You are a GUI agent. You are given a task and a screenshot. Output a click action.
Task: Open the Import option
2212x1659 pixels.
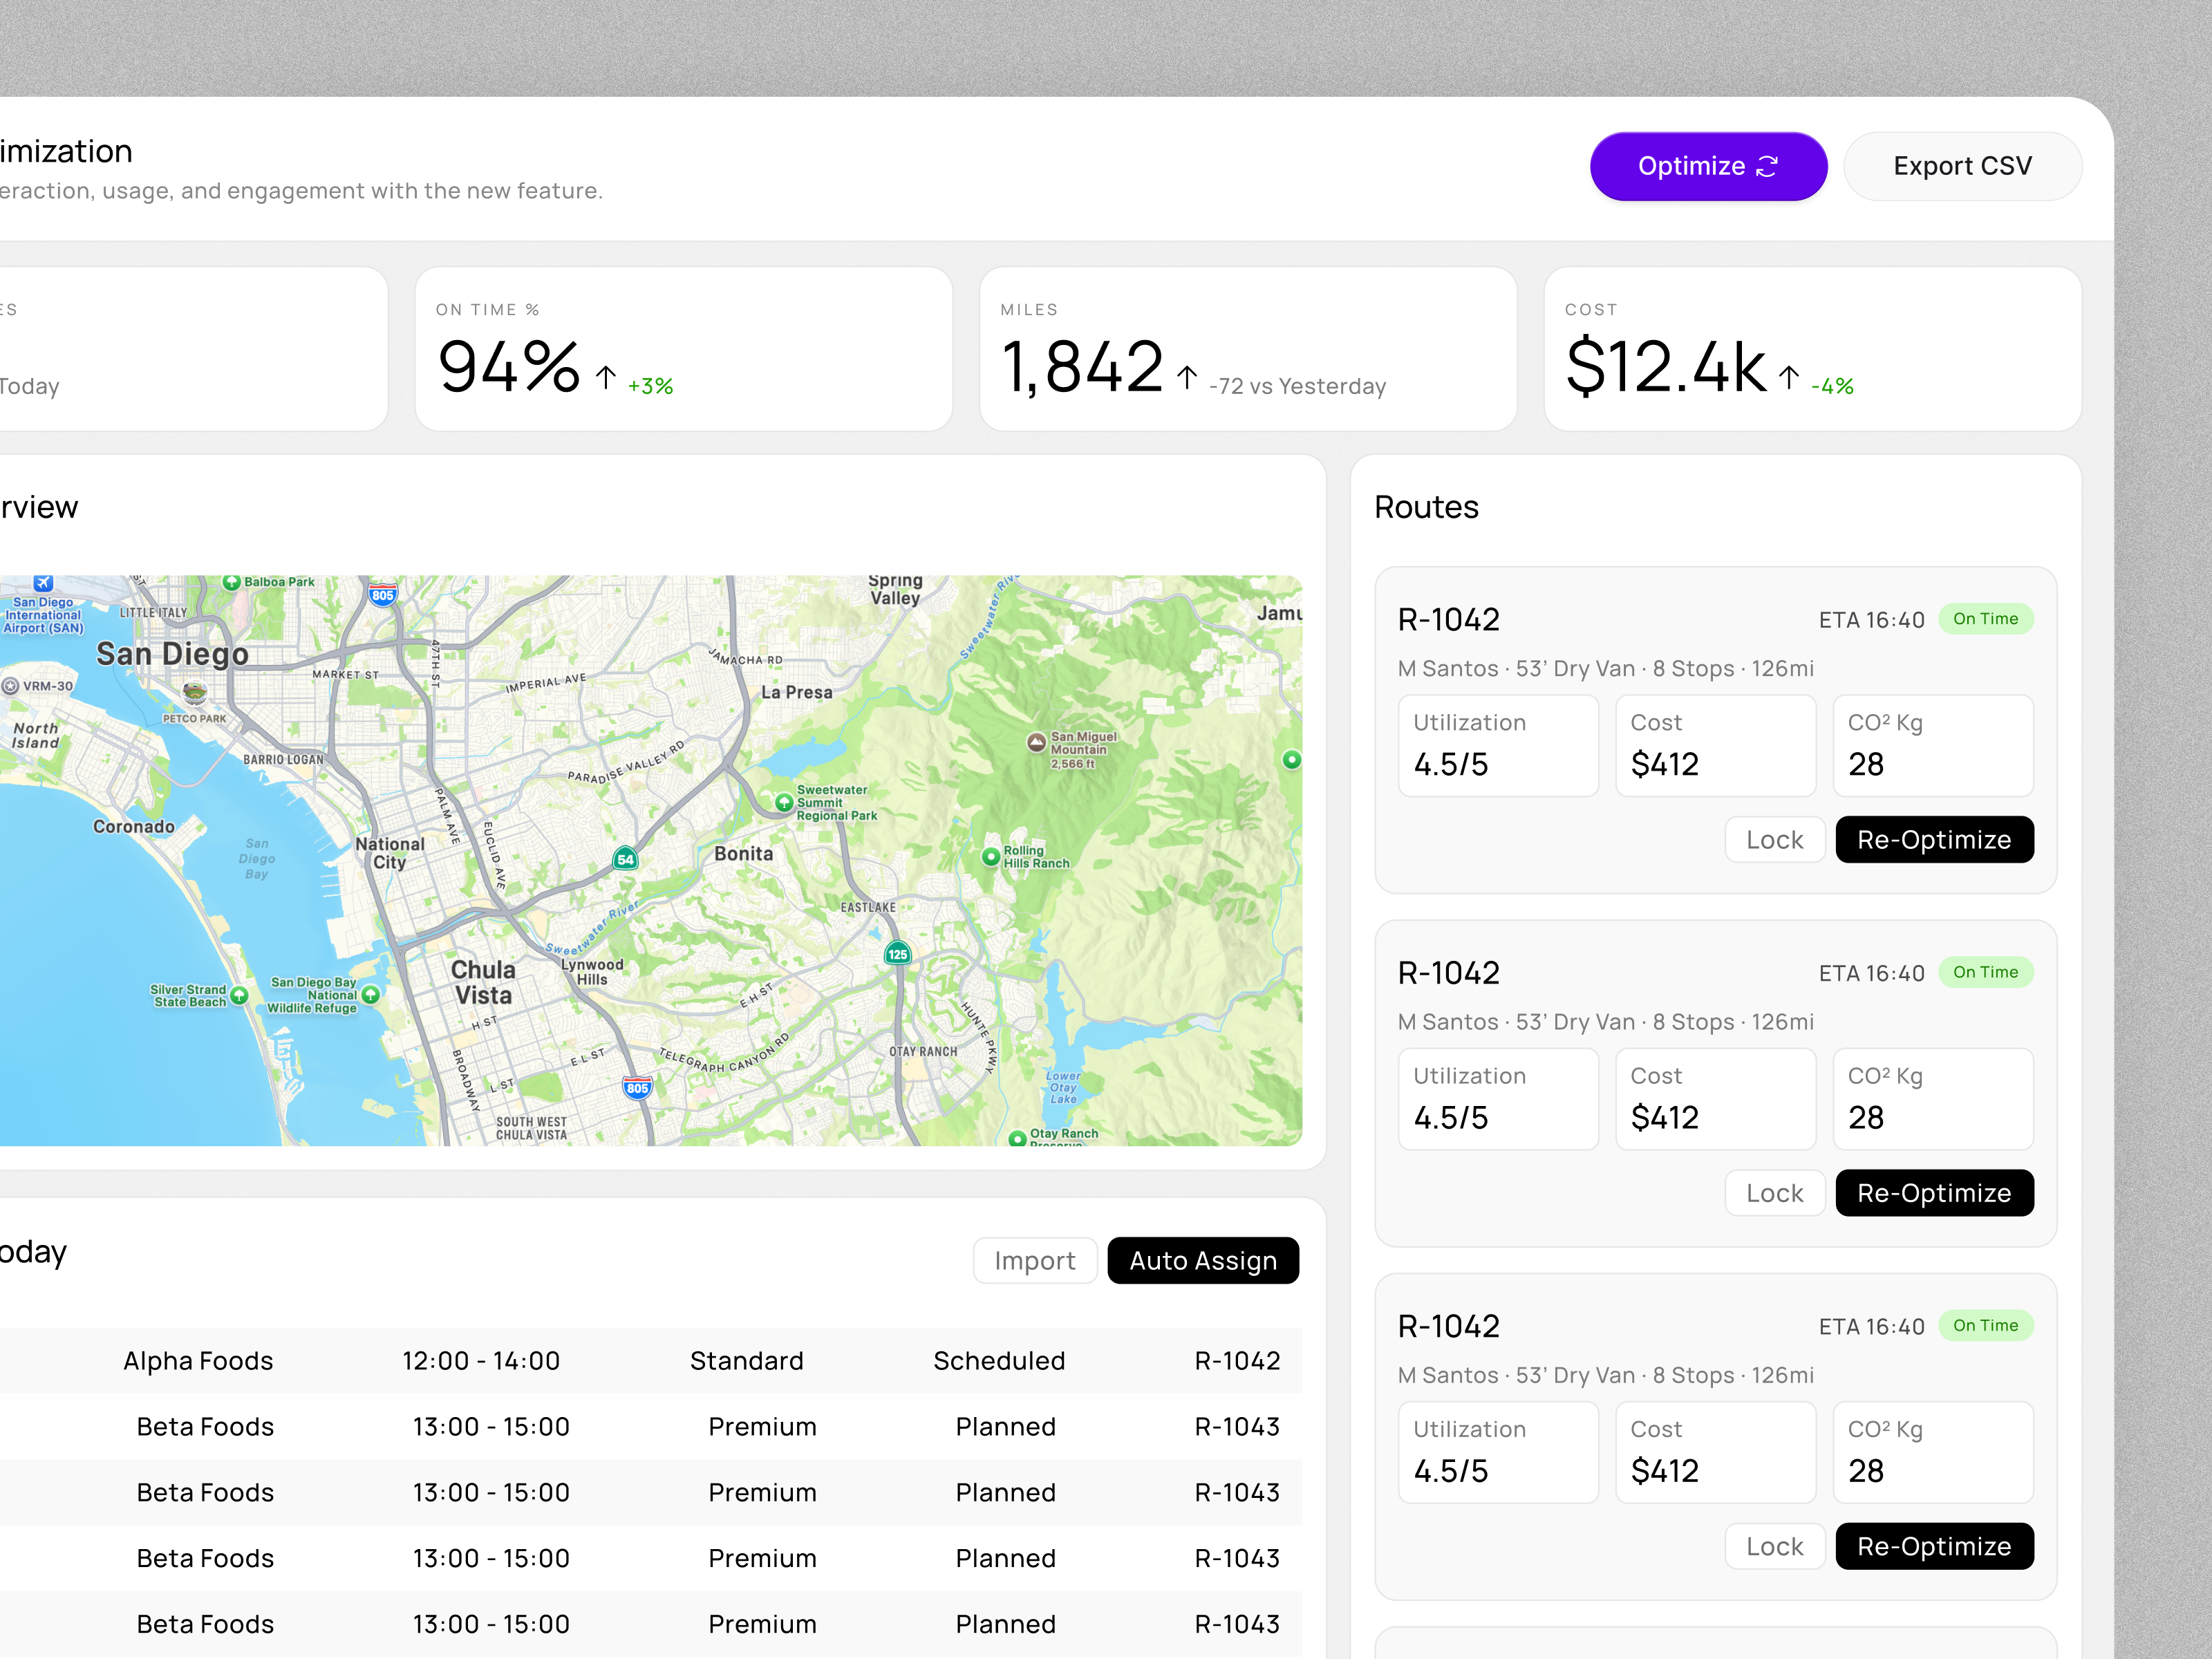coord(1035,1260)
